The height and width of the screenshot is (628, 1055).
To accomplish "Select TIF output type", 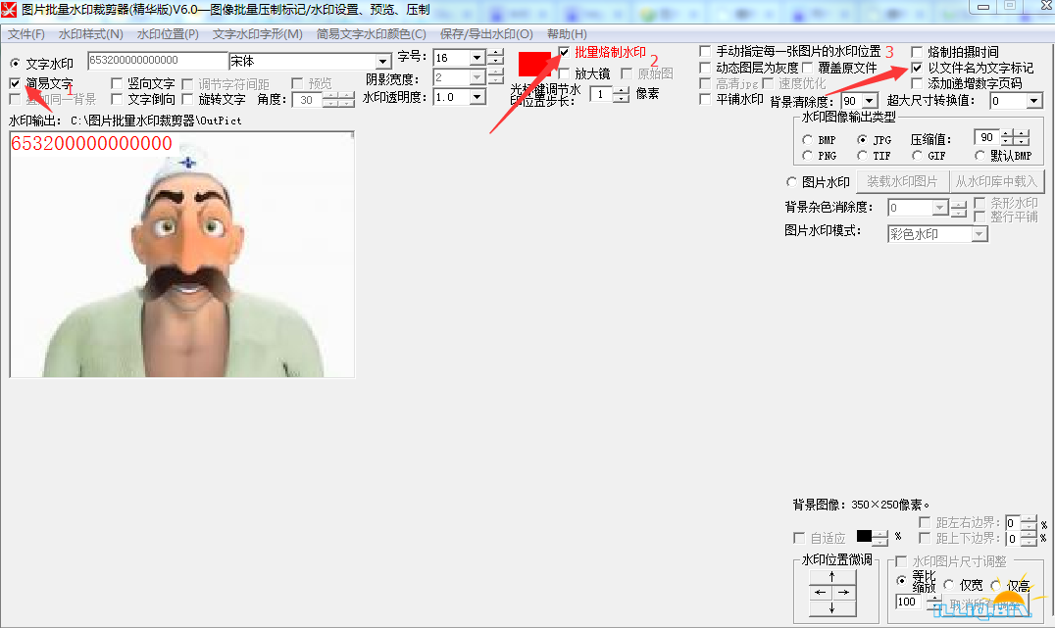I will 862,156.
